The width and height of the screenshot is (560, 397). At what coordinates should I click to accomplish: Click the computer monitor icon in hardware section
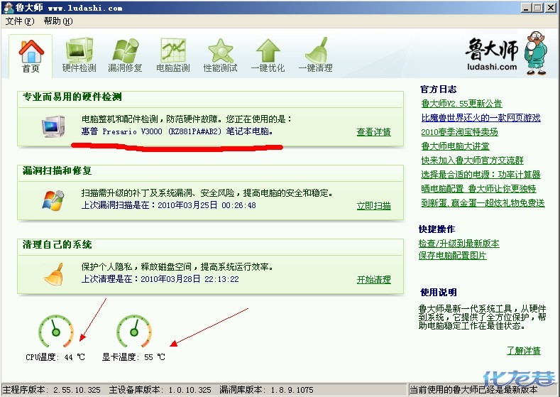52,126
